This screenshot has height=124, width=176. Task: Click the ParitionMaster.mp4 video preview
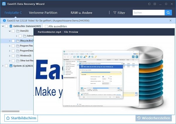pos(104,75)
